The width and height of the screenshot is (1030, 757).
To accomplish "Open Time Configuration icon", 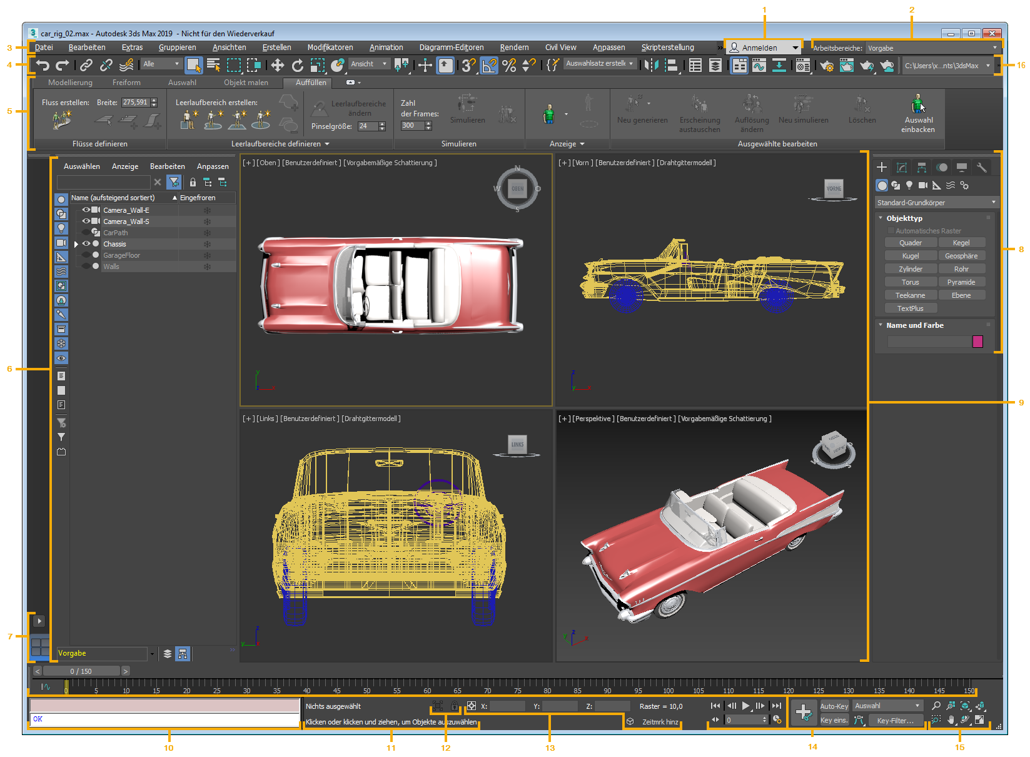I will 777,720.
